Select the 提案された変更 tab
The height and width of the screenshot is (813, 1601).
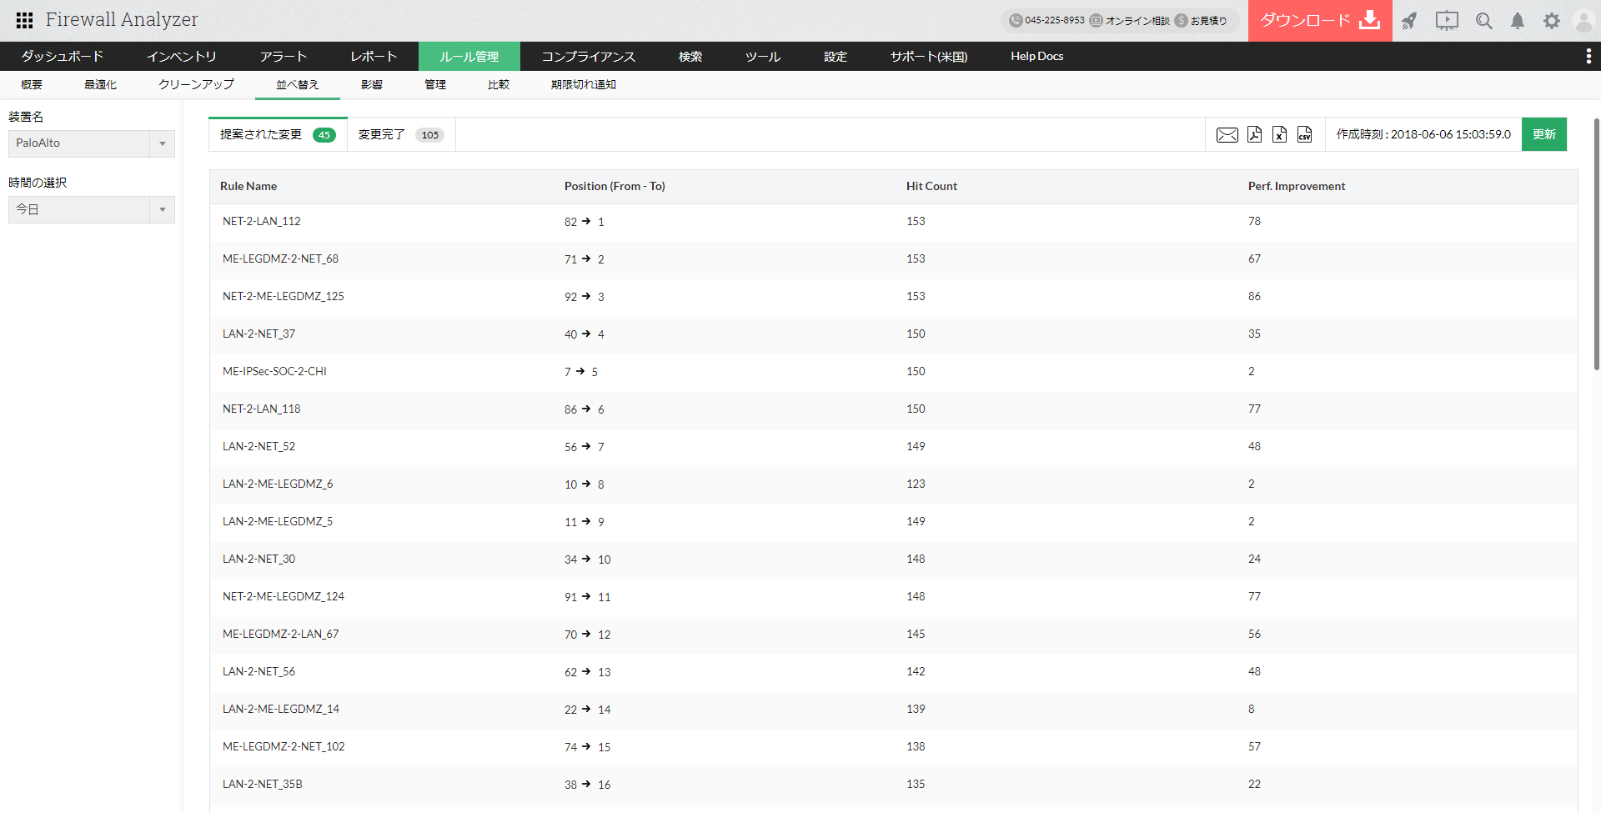[278, 134]
